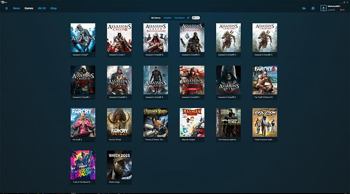
Task: Open Trials Evolution Gold Edition cover
Action: (x=265, y=122)
